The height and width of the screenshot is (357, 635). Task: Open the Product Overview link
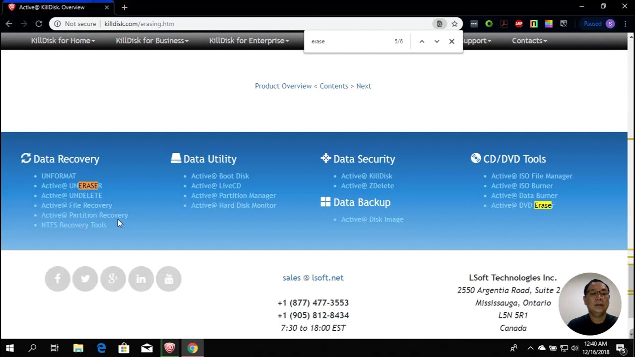[283, 86]
